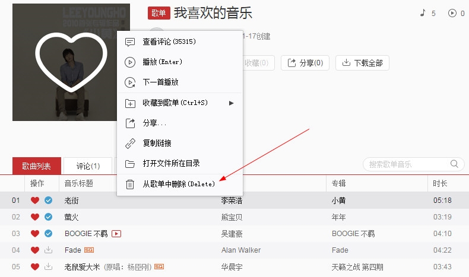Open the MV icon next to BOOGIE 不羁

116,234
